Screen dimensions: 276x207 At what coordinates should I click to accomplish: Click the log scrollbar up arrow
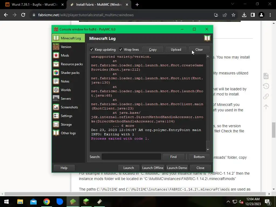click(208, 56)
